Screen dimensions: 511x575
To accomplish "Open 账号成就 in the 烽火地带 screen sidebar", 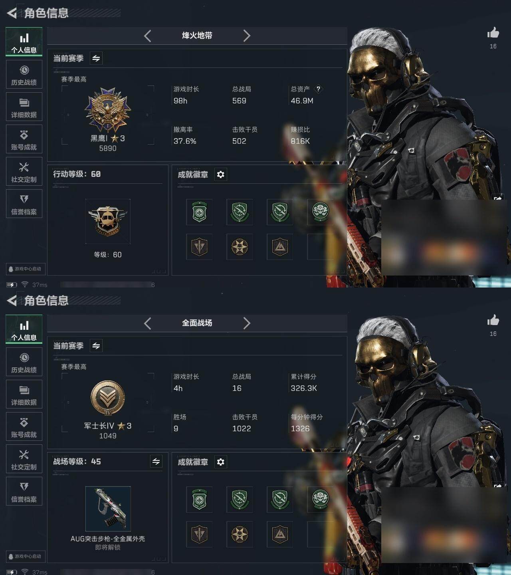I will (24, 139).
